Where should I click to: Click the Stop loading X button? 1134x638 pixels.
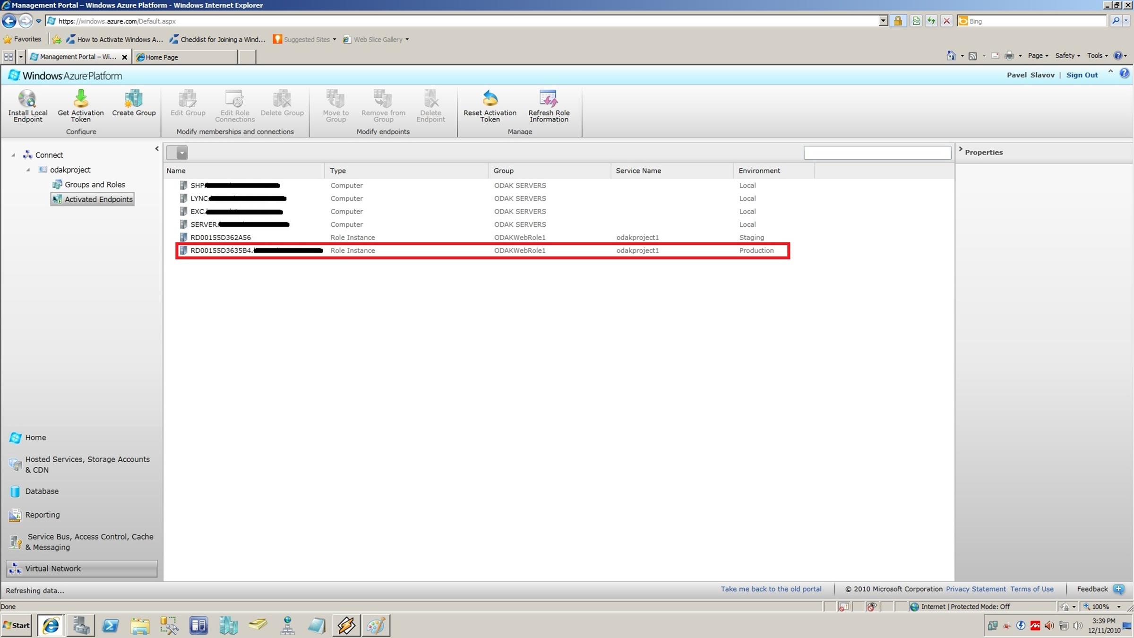pos(946,21)
